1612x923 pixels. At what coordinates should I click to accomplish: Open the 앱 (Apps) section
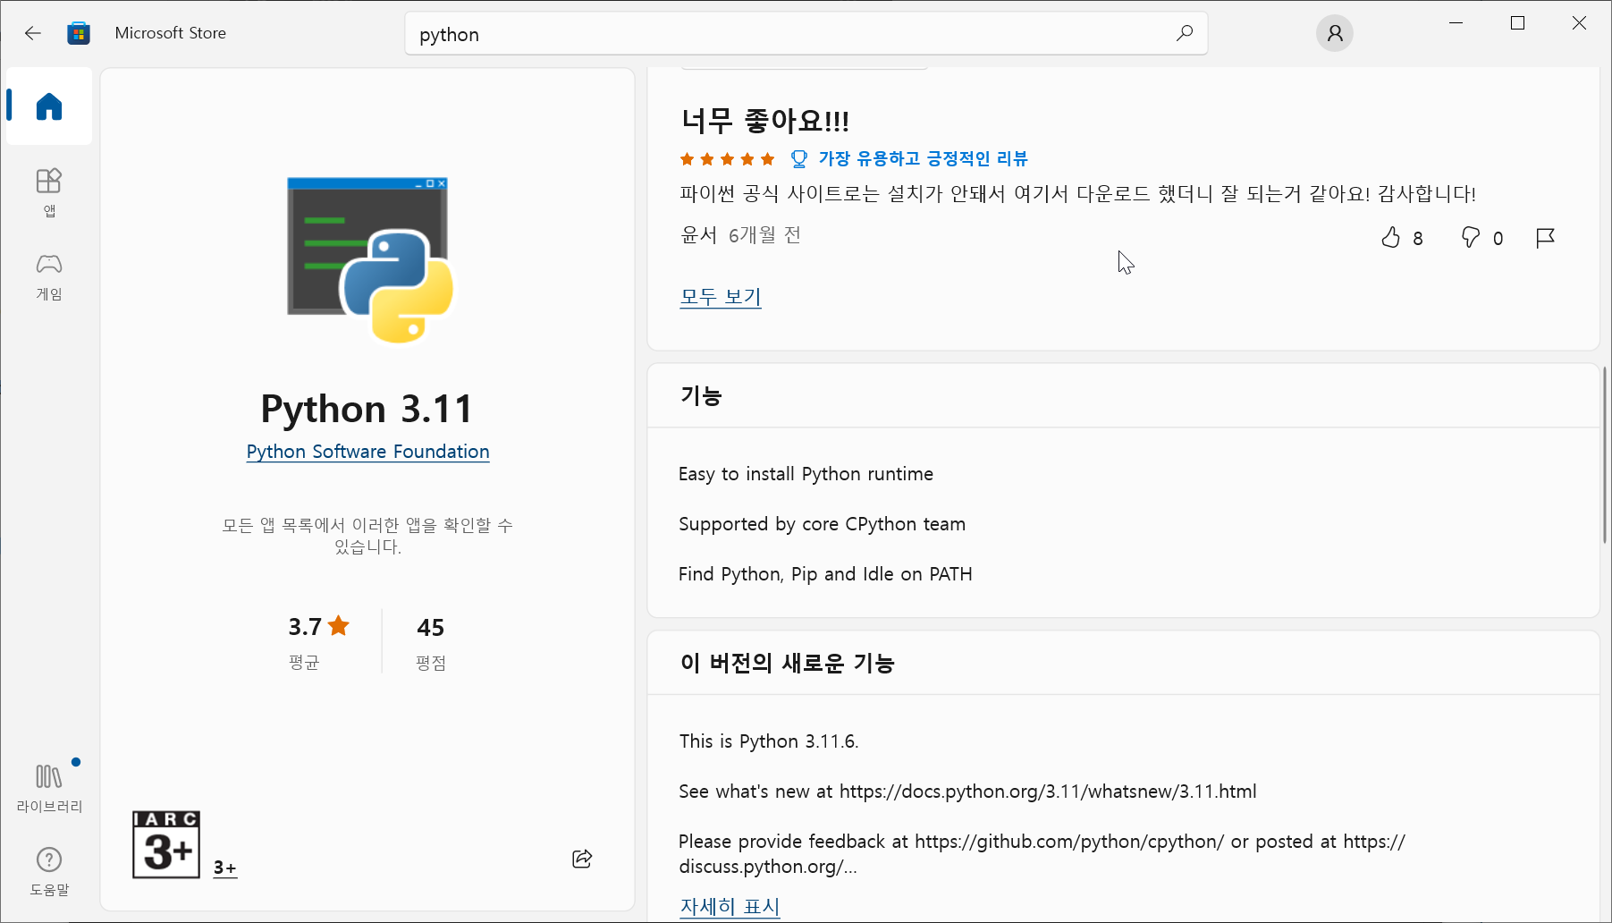point(49,192)
